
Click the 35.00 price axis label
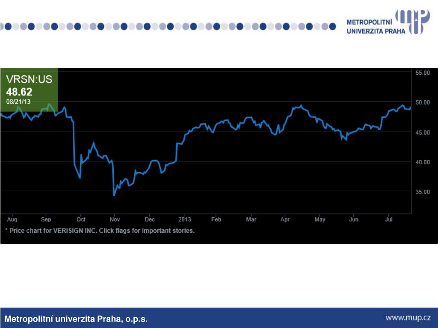(x=423, y=192)
